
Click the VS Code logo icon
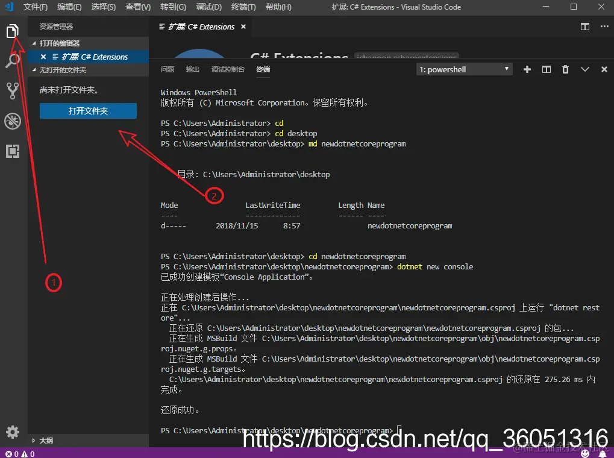tap(8, 7)
